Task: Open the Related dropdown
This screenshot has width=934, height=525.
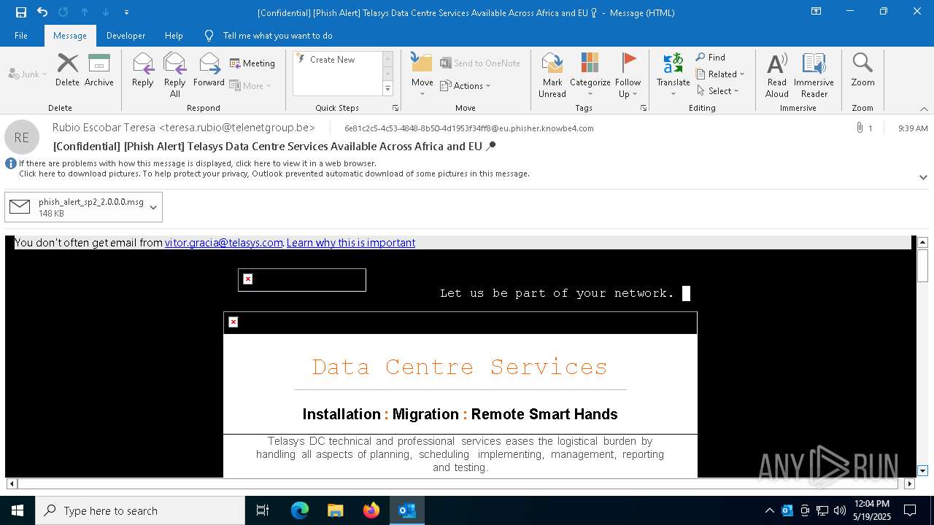Action: pos(720,74)
